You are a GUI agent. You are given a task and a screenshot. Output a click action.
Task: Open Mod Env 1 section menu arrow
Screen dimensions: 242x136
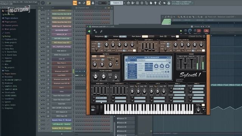(107, 83)
